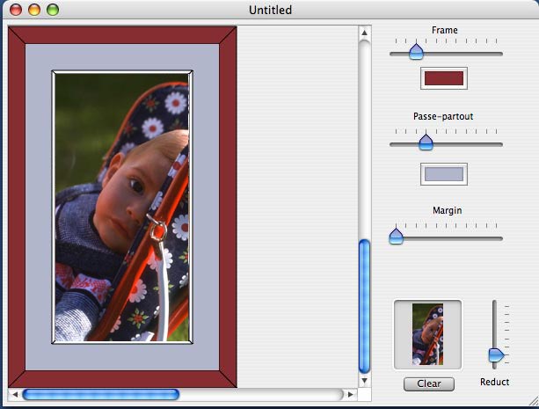Click the Margin label
539x409 pixels.
[447, 210]
